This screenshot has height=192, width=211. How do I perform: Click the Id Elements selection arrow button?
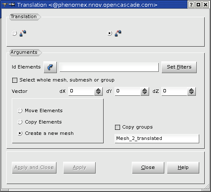coord(50,67)
